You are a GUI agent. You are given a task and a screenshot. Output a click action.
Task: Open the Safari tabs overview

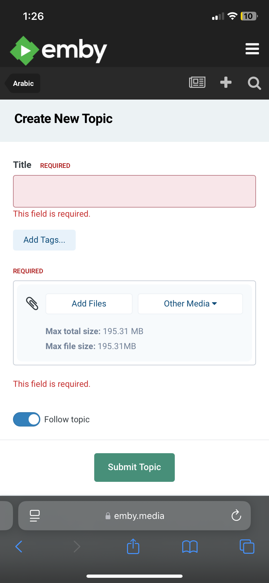[247, 546]
